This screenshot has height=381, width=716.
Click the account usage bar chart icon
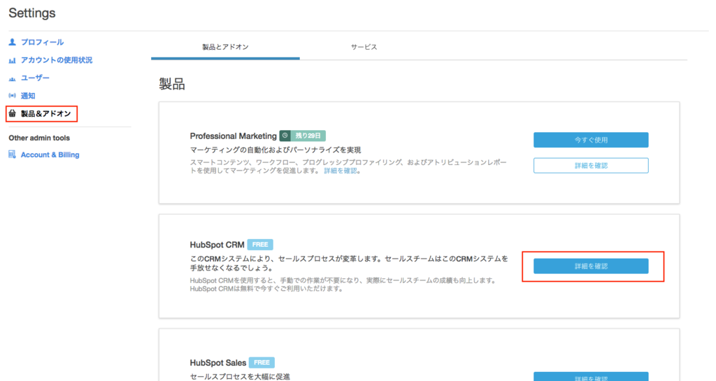[x=13, y=60]
